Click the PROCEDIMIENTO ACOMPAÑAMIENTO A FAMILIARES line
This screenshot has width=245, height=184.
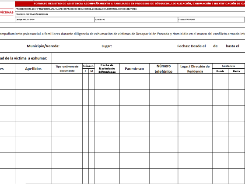(76, 9)
